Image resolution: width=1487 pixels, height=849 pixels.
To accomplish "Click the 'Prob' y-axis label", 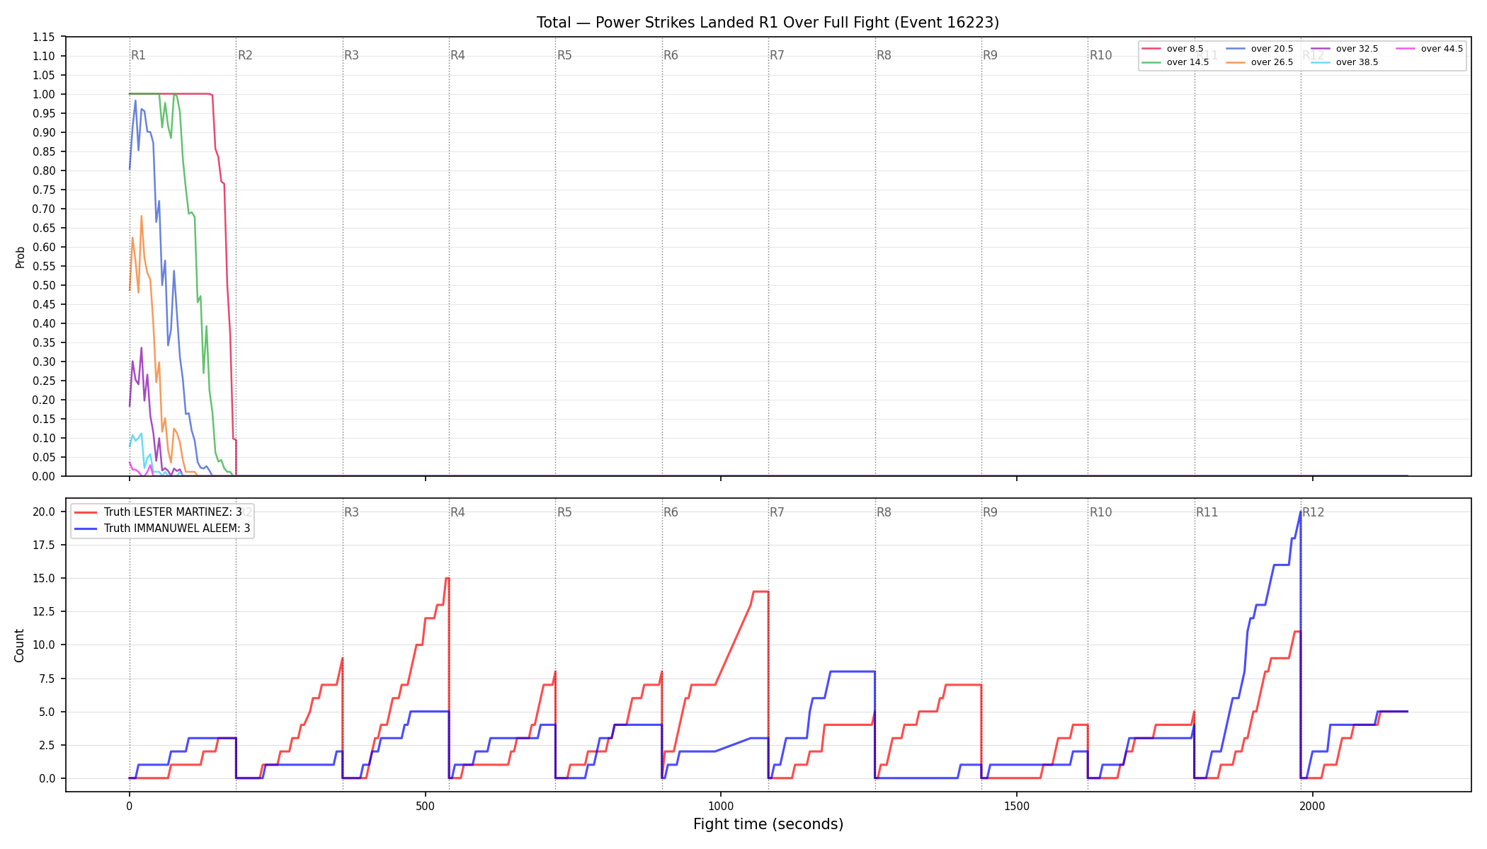I will click(x=20, y=257).
